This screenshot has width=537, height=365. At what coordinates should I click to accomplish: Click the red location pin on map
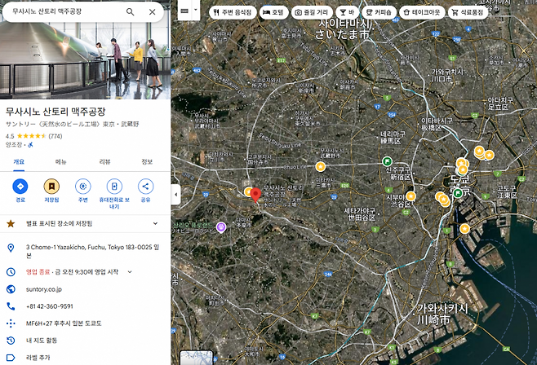click(255, 195)
